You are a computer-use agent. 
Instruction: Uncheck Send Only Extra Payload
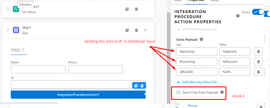click(179, 93)
